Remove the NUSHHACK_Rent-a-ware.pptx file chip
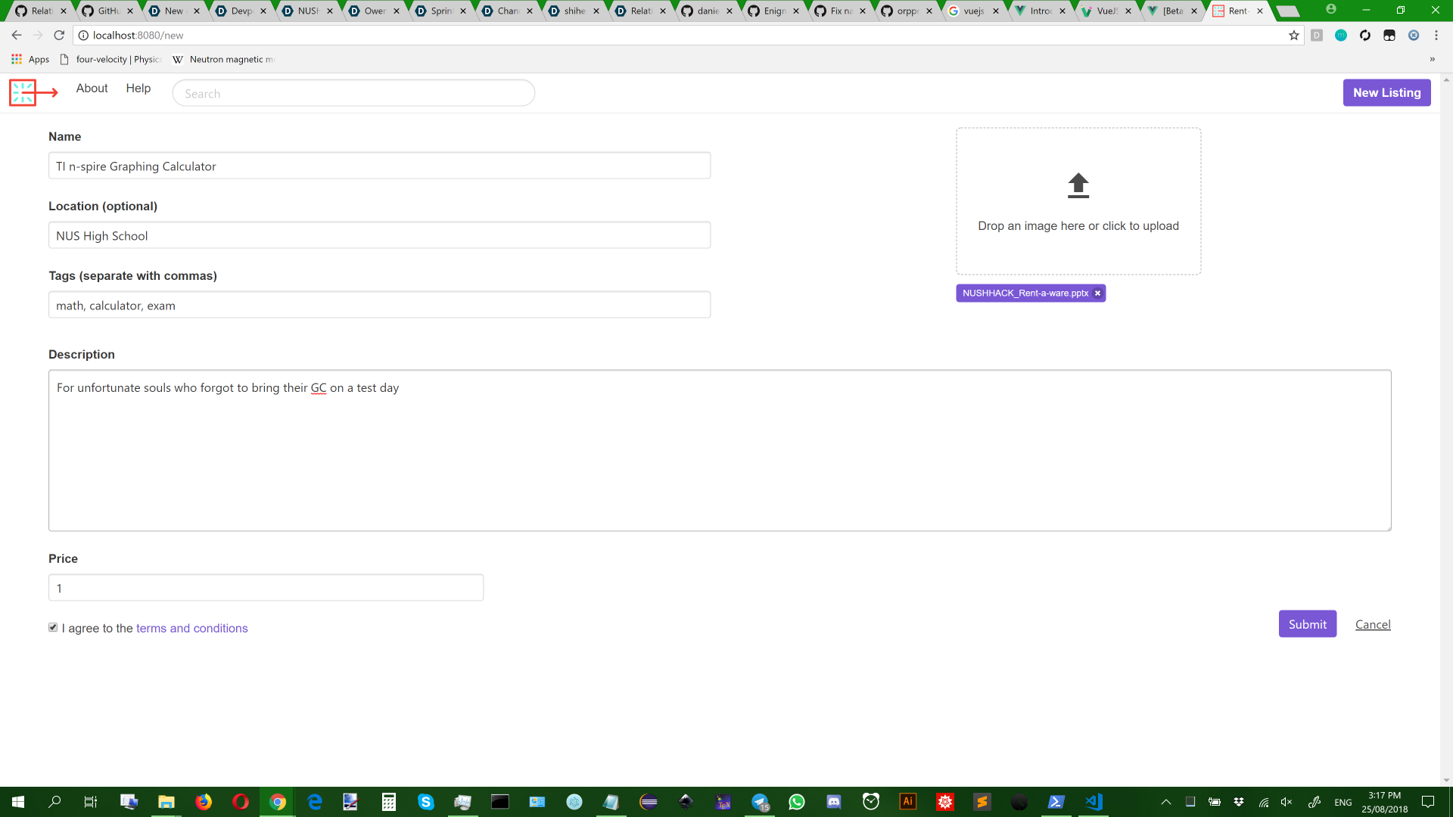 [1097, 294]
